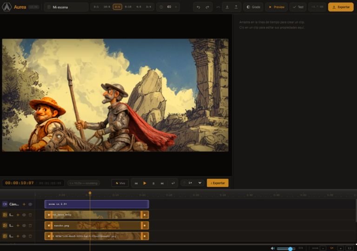Select the 9:16 aspect ratio
Viewport: 357px width, 251px height.
pos(128,7)
